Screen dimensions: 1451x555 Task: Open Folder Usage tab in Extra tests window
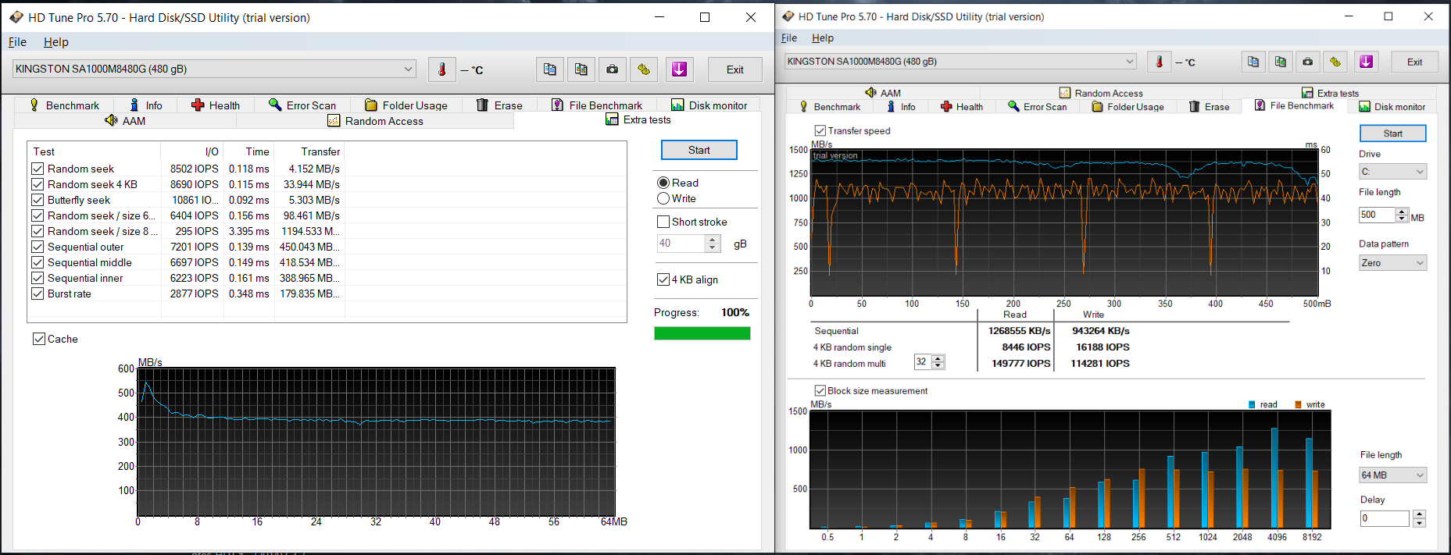tap(406, 105)
